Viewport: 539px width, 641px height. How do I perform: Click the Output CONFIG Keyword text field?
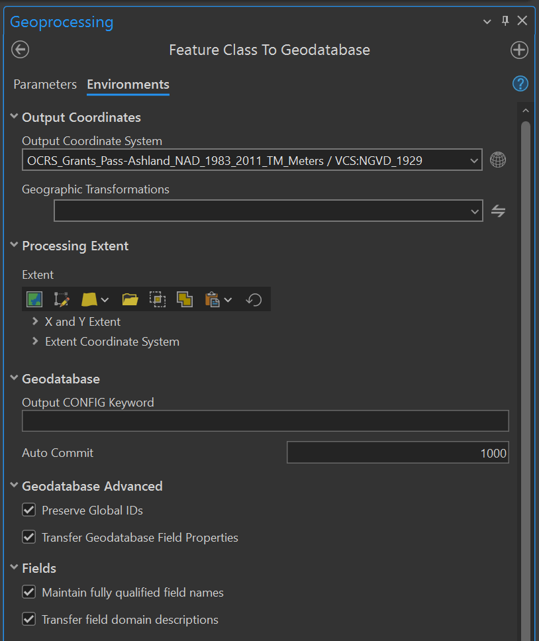(265, 421)
